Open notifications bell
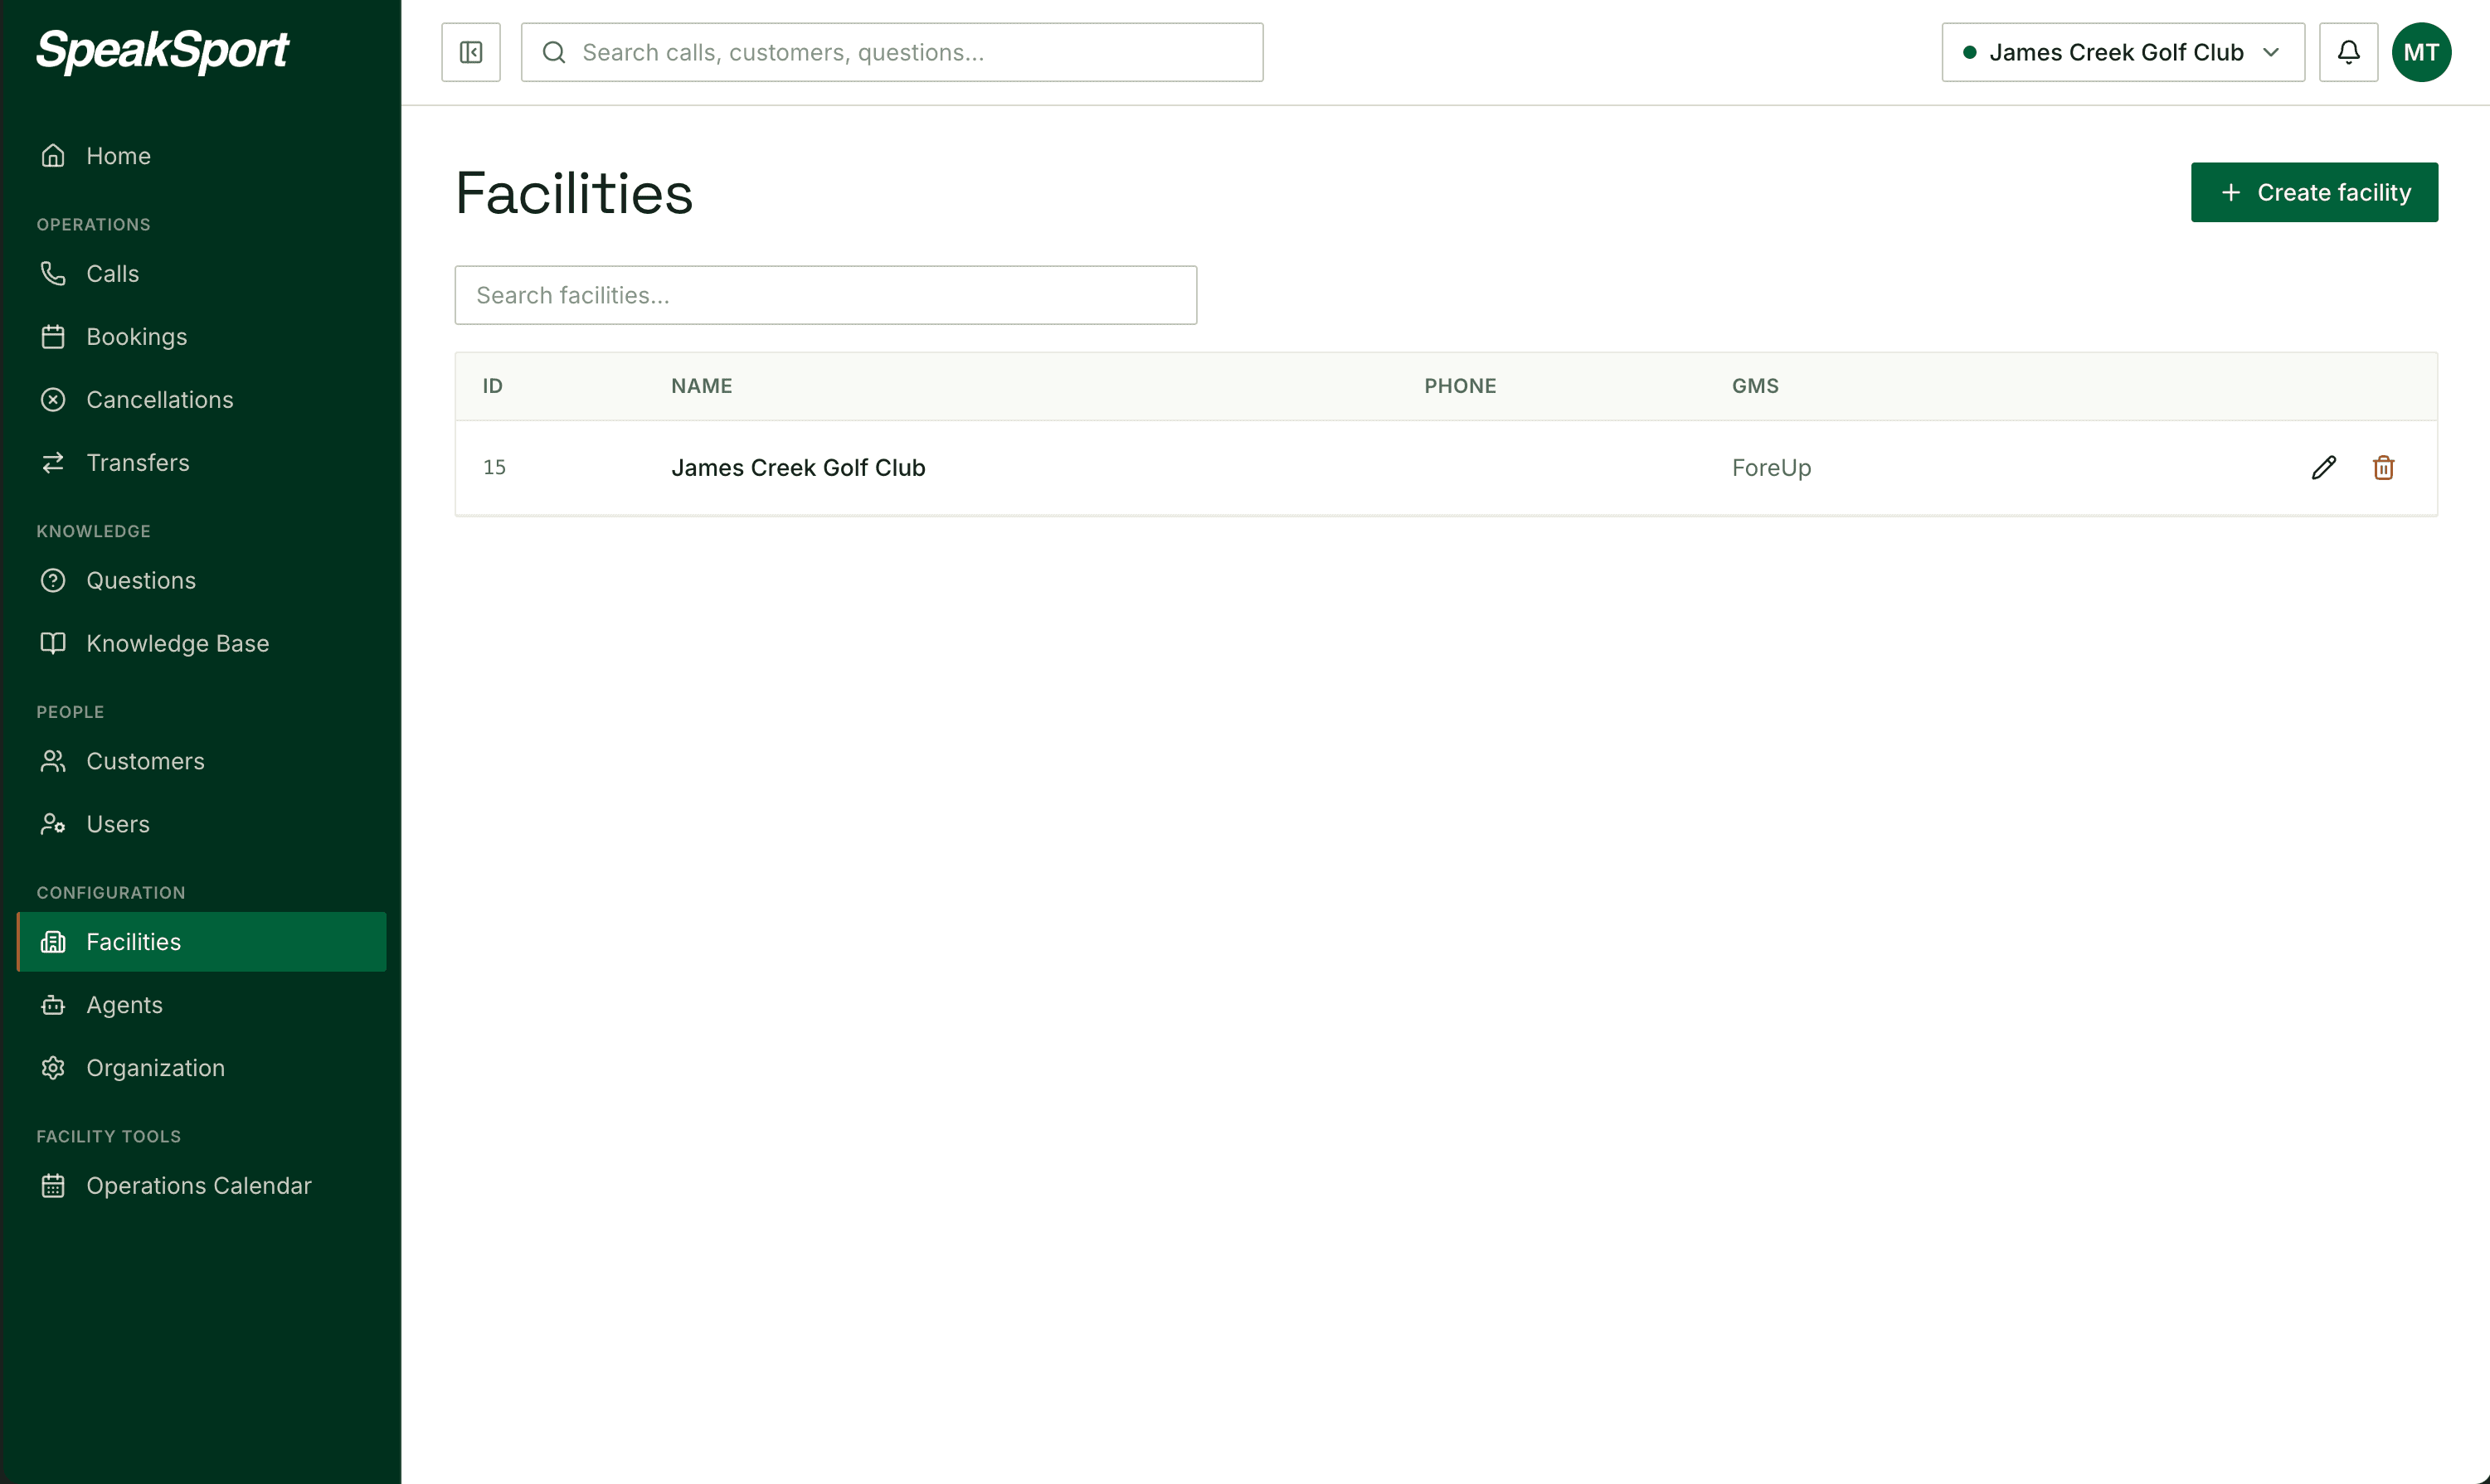 [x=2348, y=52]
